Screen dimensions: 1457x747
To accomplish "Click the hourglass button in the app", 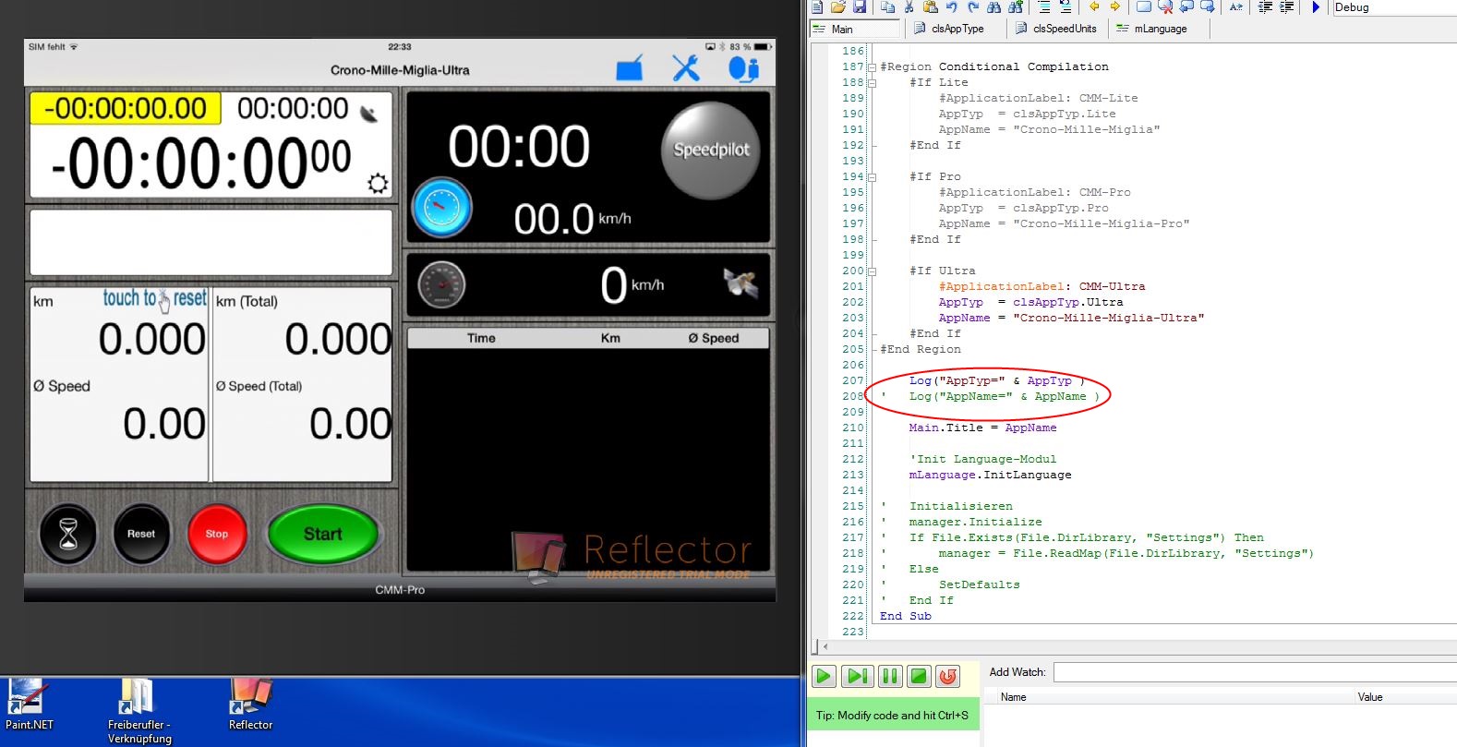I will point(68,534).
